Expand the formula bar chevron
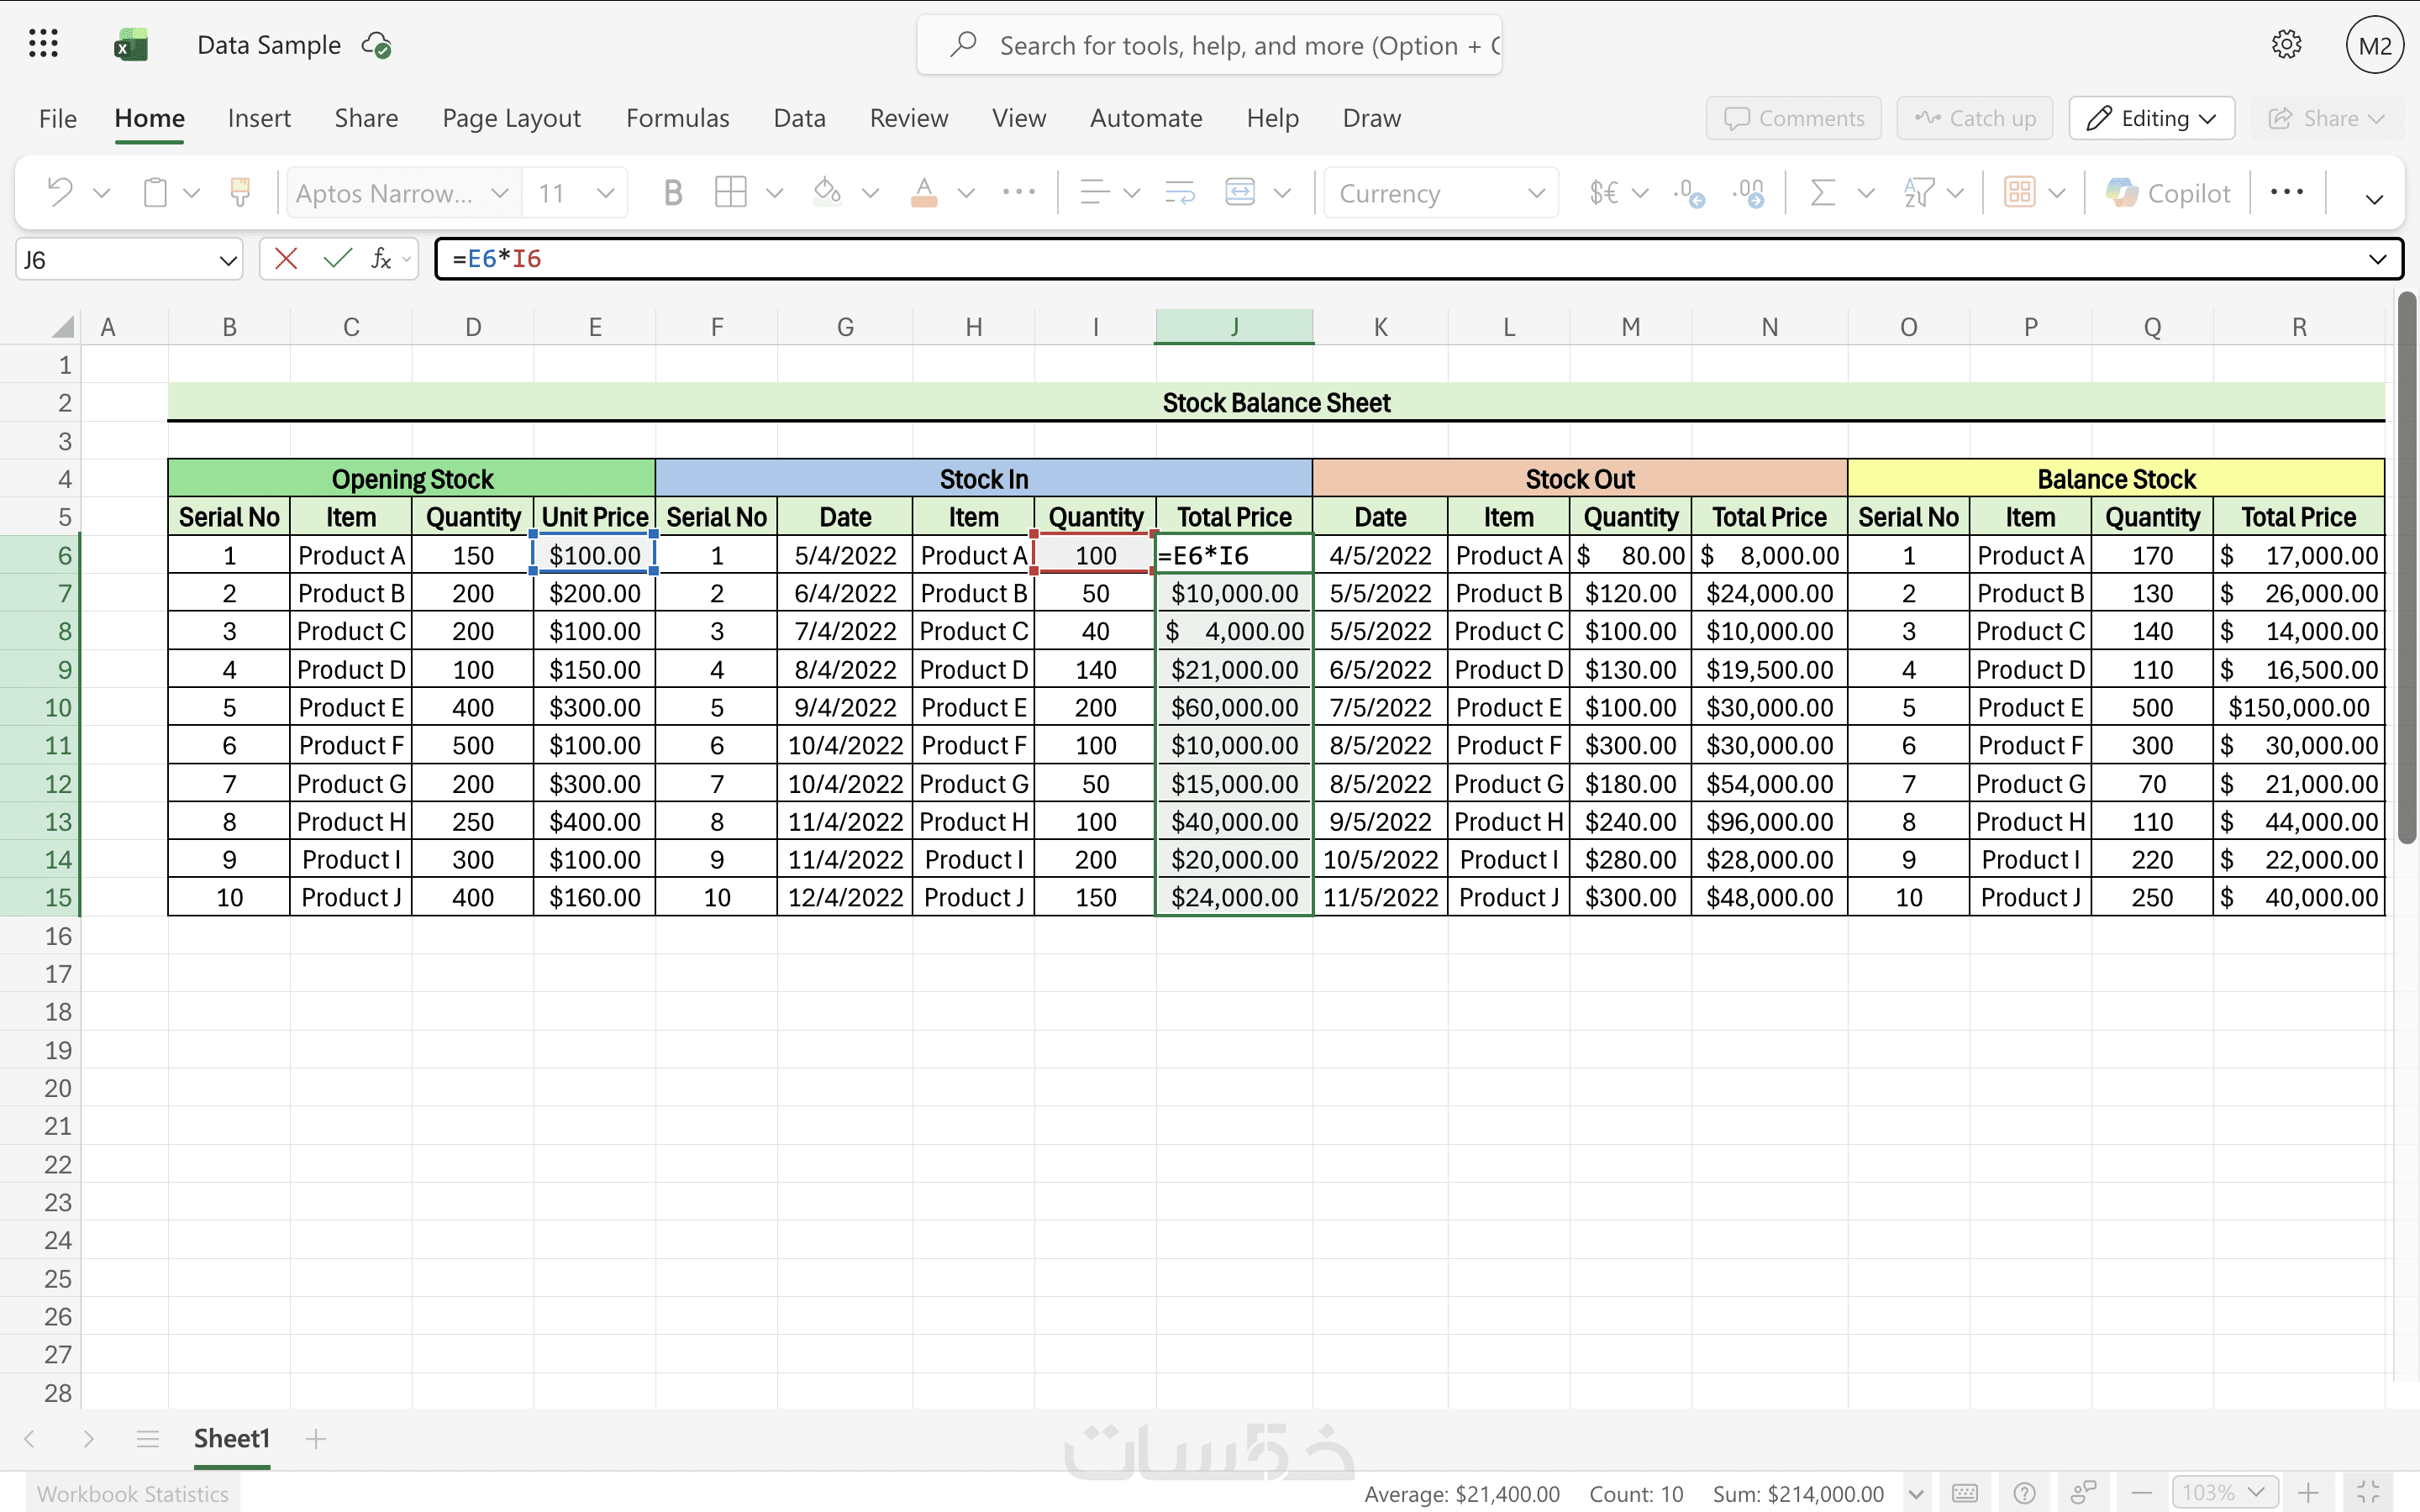Viewport: 2420px width, 1512px height. coord(2377,260)
